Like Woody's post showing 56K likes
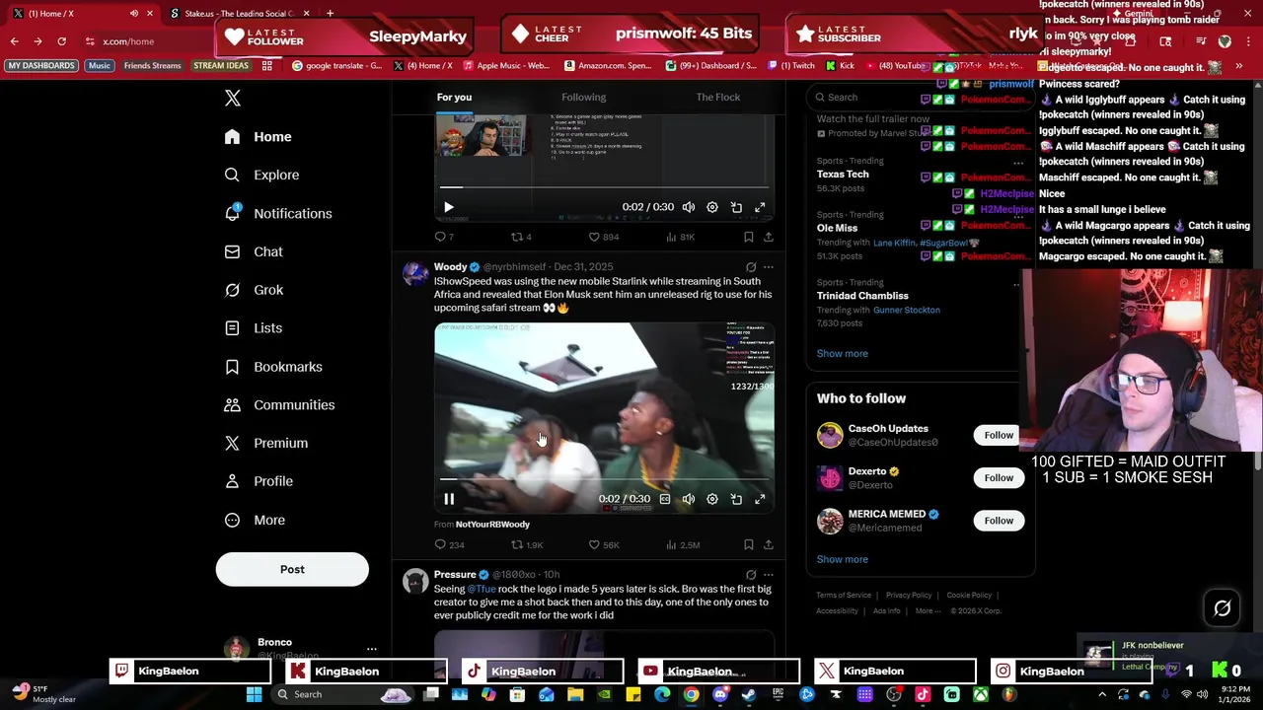This screenshot has height=710, width=1263. click(x=604, y=544)
